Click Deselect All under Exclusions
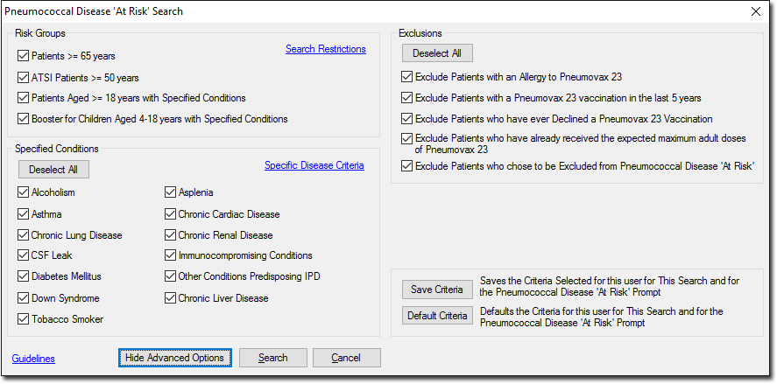This screenshot has width=777, height=384. (437, 53)
